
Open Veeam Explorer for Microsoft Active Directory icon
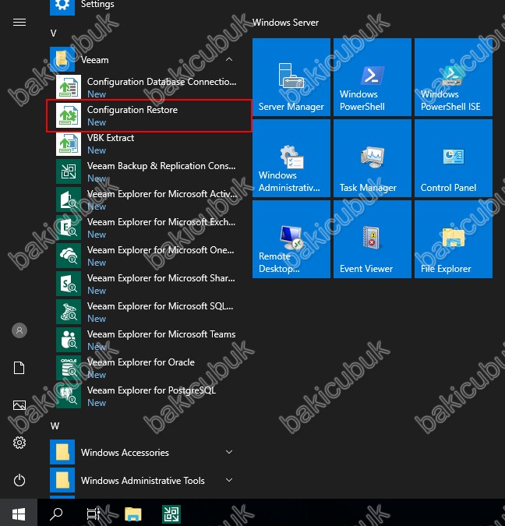pyautogui.click(x=69, y=199)
